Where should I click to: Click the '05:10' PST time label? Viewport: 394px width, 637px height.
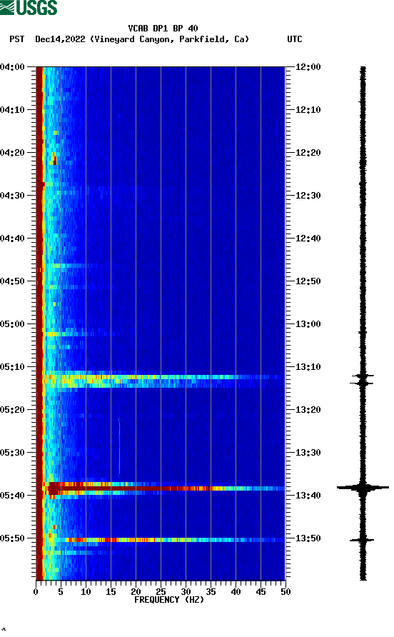(12, 367)
